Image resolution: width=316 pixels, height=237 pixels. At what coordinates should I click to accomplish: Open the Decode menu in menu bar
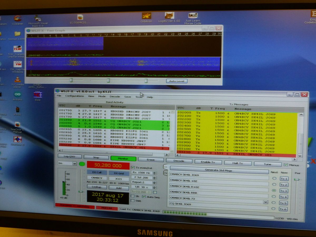click(115, 97)
